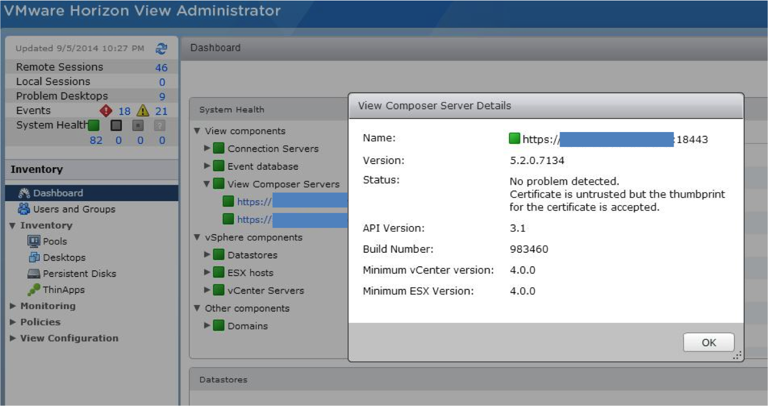Click the refresh icon next to the update time
Viewport: 768px width, 406px height.
(x=162, y=48)
